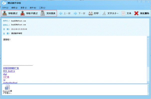Click the message body vertical scrollbar thumb
The height and width of the screenshot is (99, 151).
[148, 53]
